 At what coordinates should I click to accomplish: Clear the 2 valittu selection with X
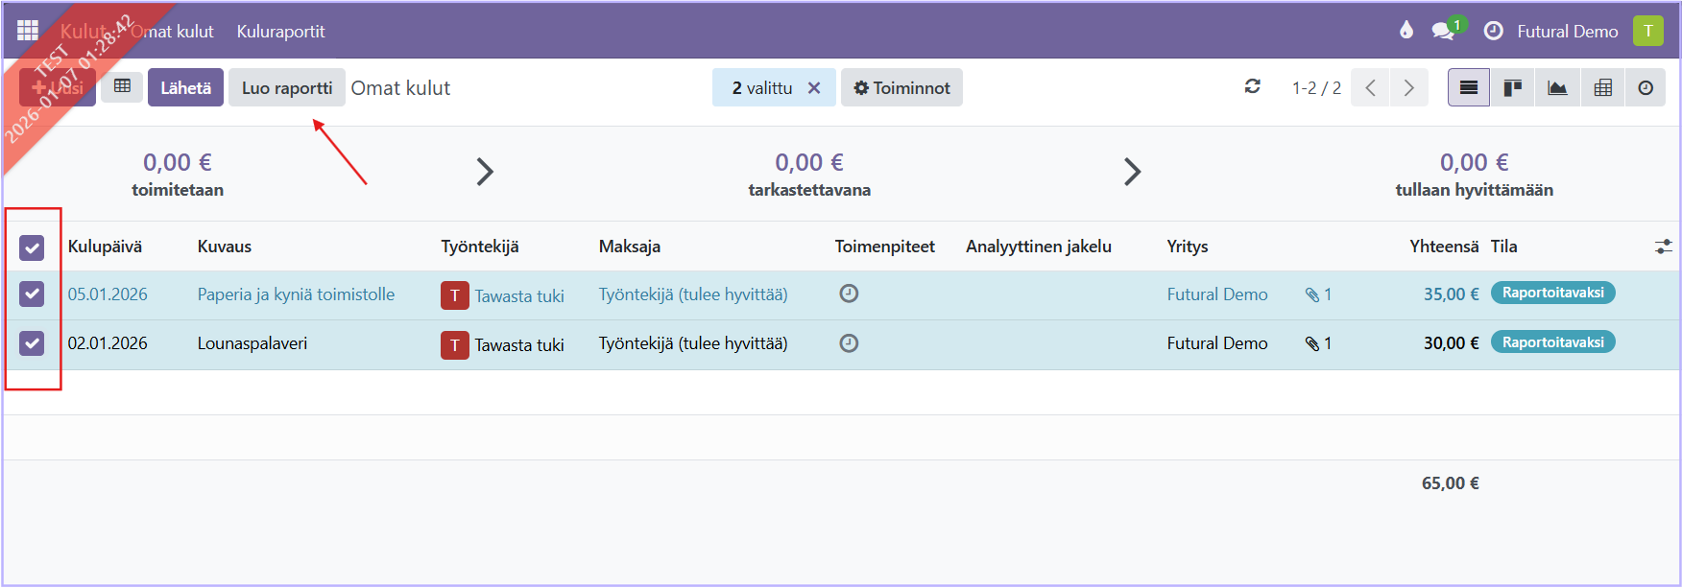click(814, 88)
